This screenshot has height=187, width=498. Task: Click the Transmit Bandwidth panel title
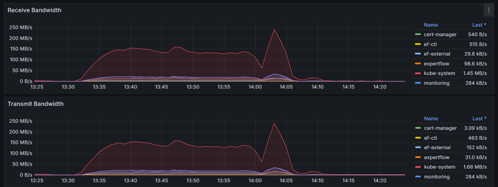pyautogui.click(x=36, y=104)
